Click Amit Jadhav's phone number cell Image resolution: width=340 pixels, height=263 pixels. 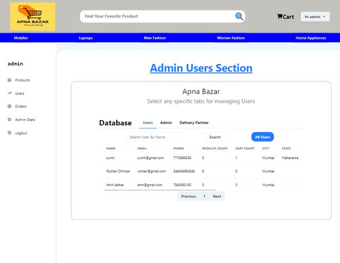182,185
